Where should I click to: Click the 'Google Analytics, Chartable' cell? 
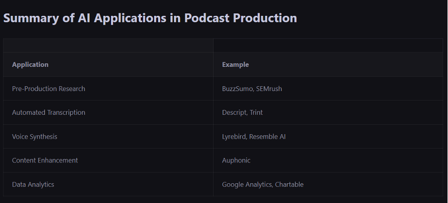tap(328, 185)
